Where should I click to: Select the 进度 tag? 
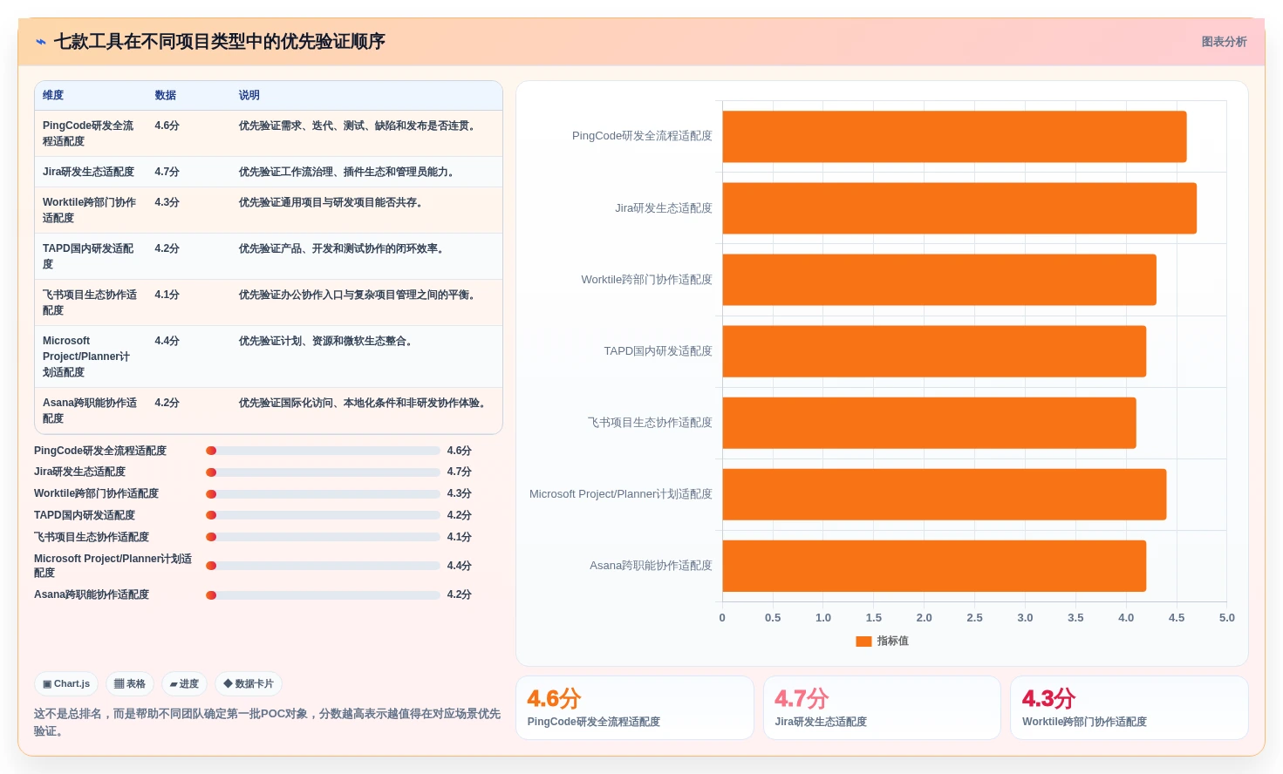pyautogui.click(x=184, y=684)
